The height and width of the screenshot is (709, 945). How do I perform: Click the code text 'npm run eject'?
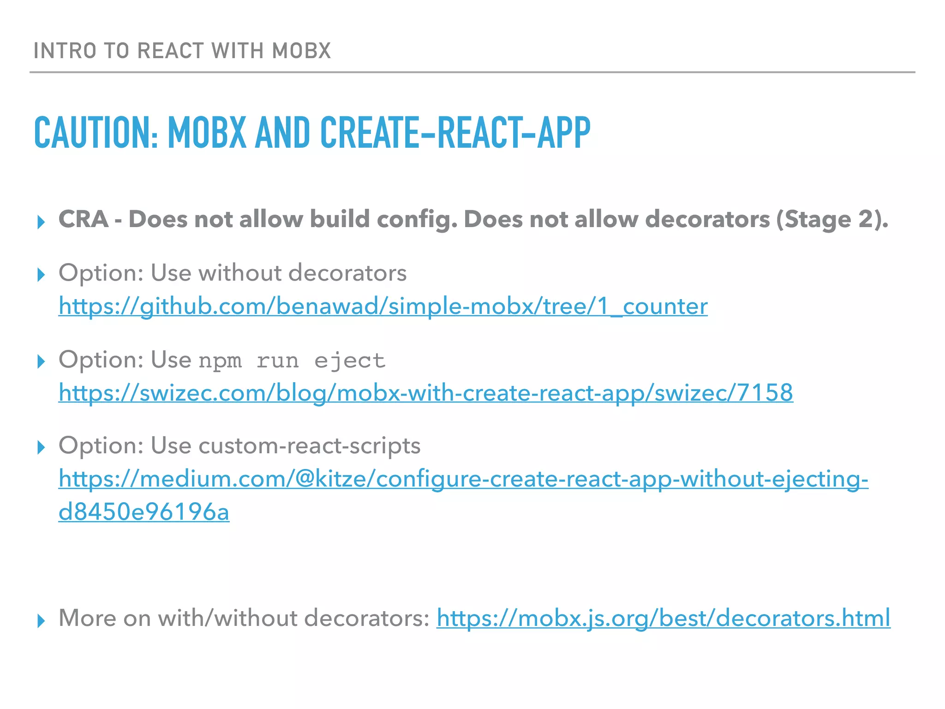pos(292,361)
